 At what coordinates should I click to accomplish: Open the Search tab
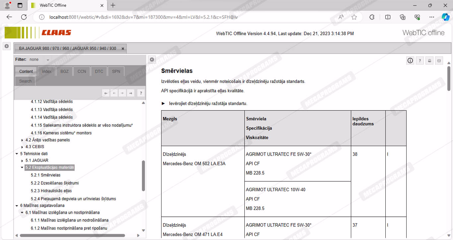25,81
